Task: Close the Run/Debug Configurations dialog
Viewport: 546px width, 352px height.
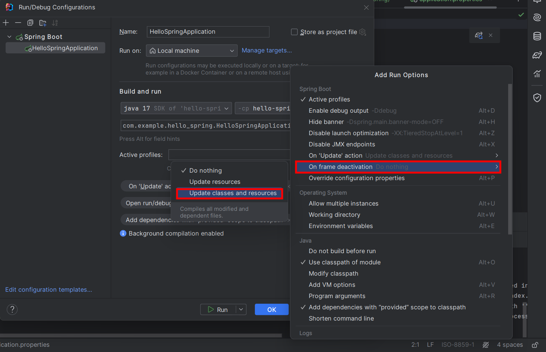Action: point(366,7)
